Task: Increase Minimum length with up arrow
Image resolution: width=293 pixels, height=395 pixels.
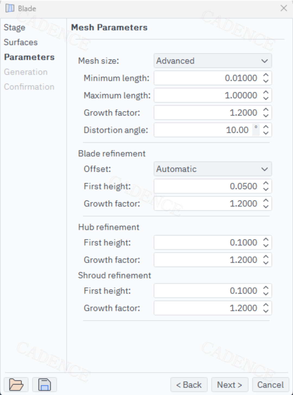Action: click(x=266, y=75)
